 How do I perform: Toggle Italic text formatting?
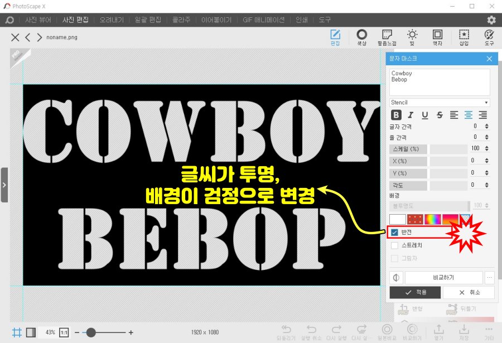411,115
